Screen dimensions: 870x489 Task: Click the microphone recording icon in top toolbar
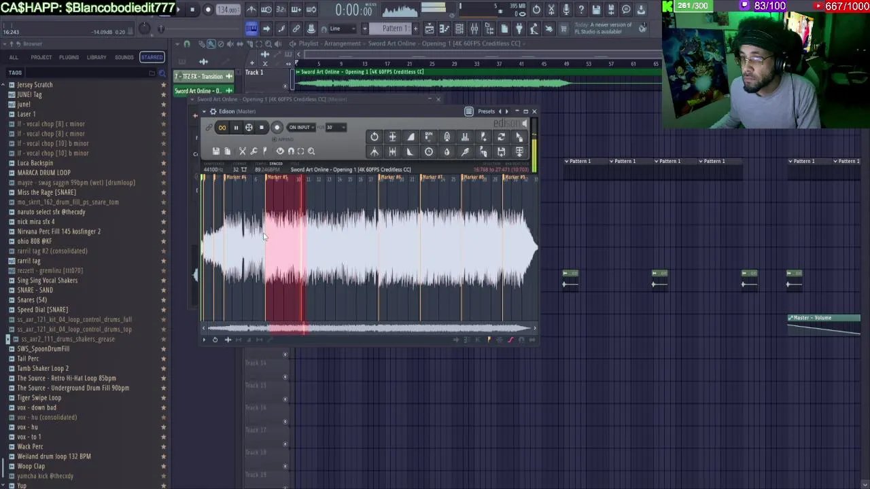pos(566,10)
